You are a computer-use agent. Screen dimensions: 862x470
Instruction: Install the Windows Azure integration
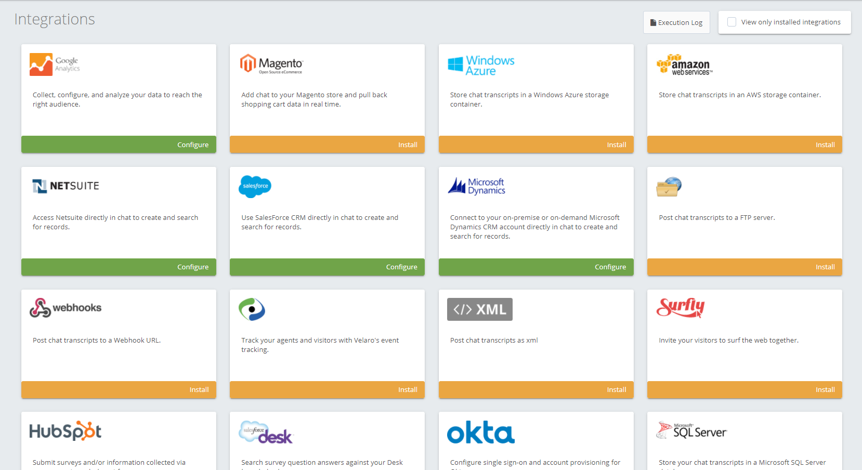[536, 145]
